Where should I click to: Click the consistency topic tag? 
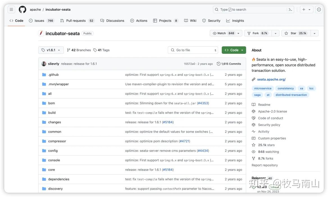pos(286,88)
